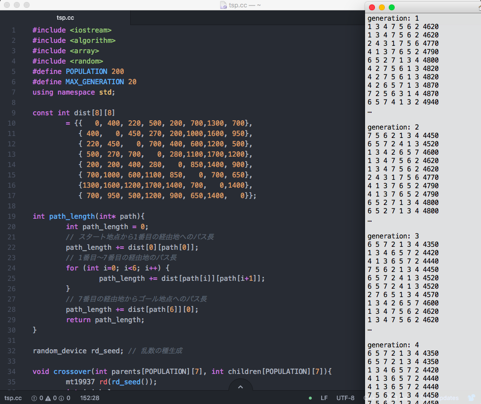The height and width of the screenshot is (404, 481).
Task: Click the green status dot indicator
Action: pos(310,398)
